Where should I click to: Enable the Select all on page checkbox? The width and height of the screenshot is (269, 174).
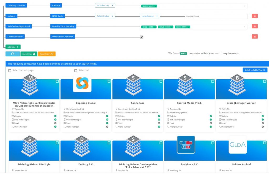pos(10,71)
